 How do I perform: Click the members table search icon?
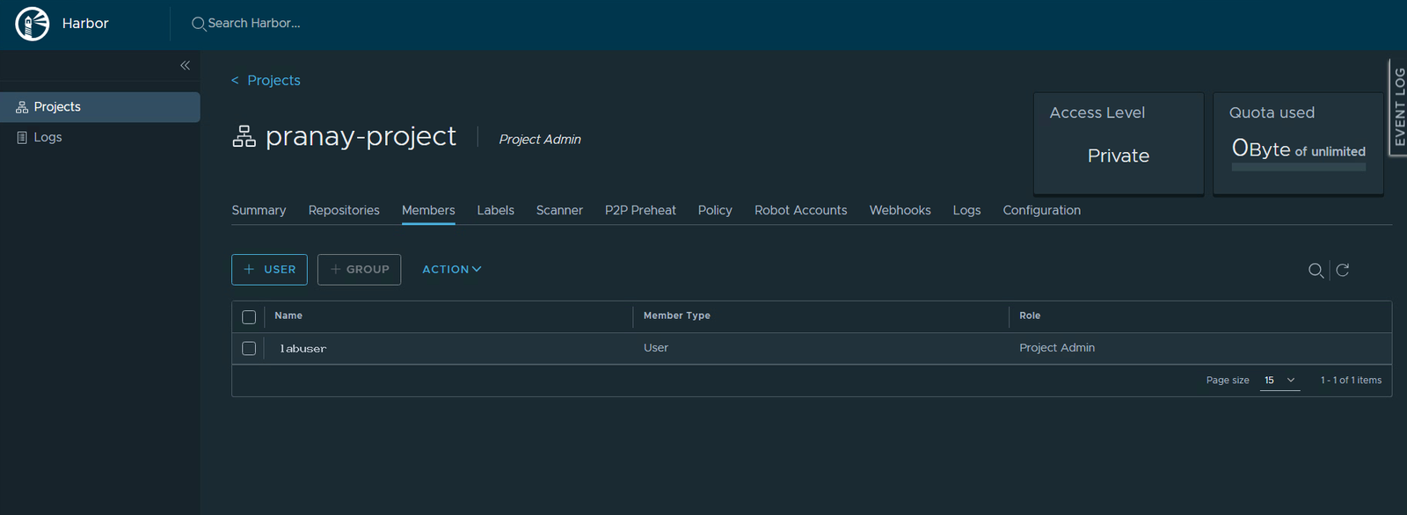click(x=1316, y=271)
